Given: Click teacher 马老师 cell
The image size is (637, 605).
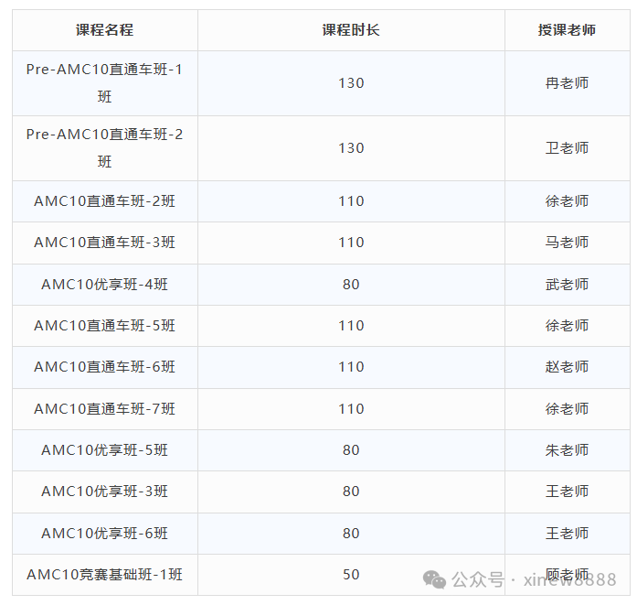Looking at the screenshot, I should coord(567,243).
